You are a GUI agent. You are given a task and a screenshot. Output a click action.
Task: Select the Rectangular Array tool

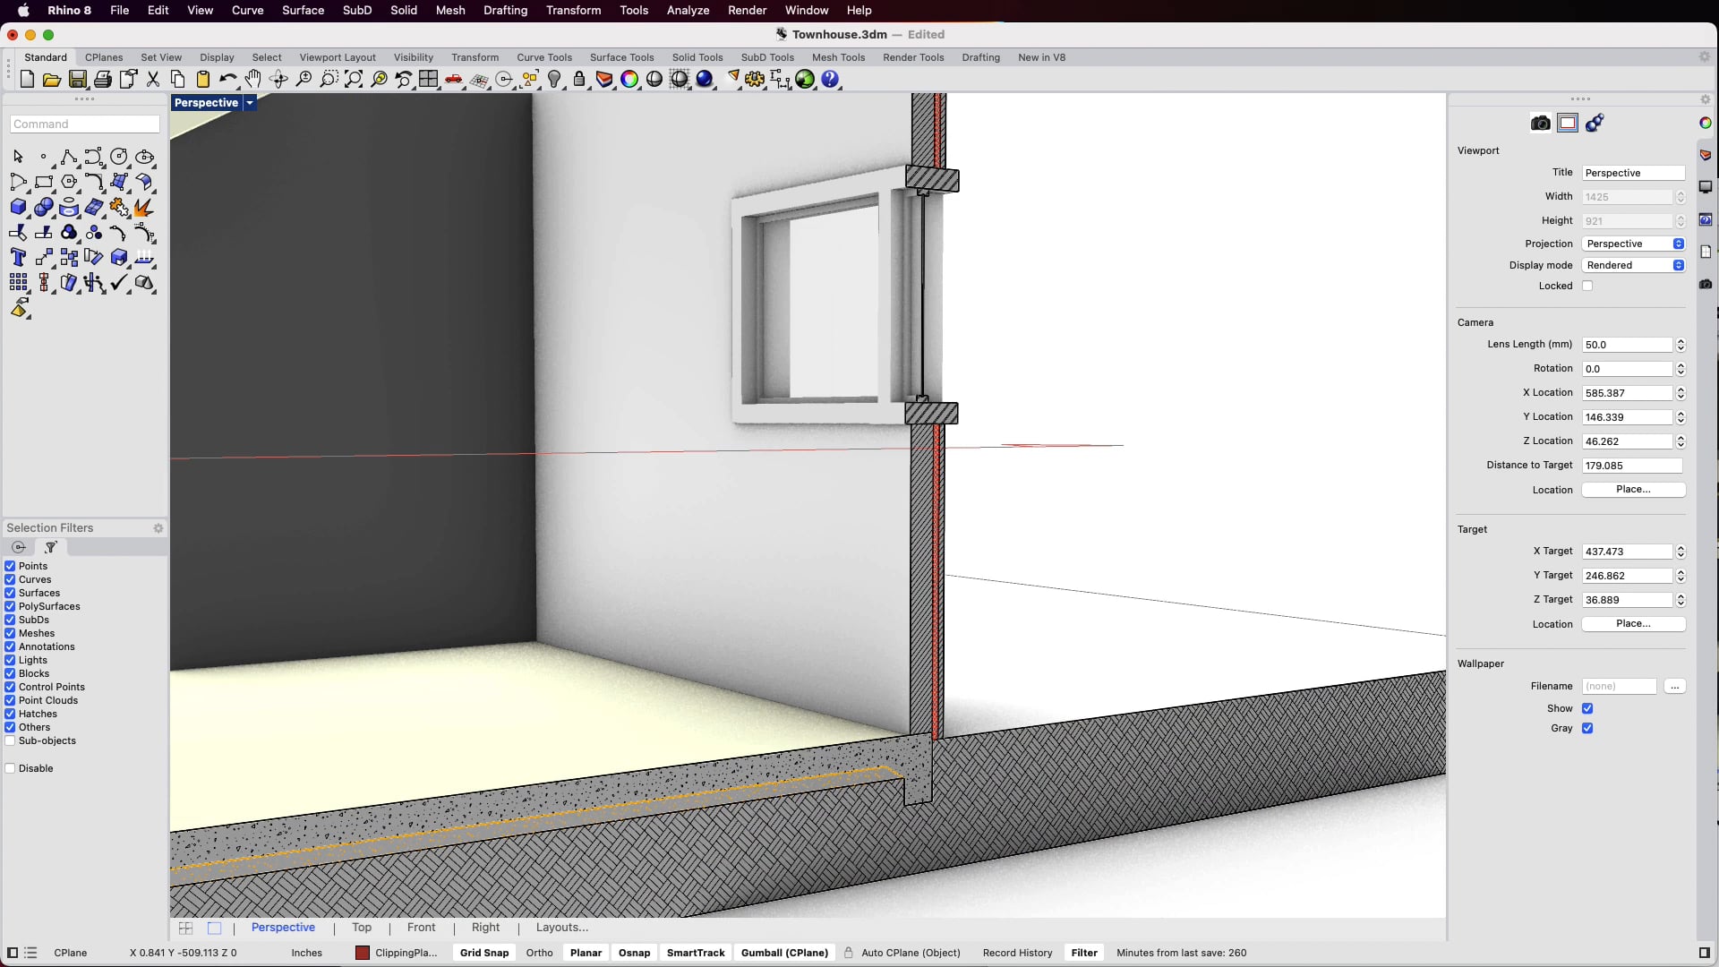coord(18,283)
